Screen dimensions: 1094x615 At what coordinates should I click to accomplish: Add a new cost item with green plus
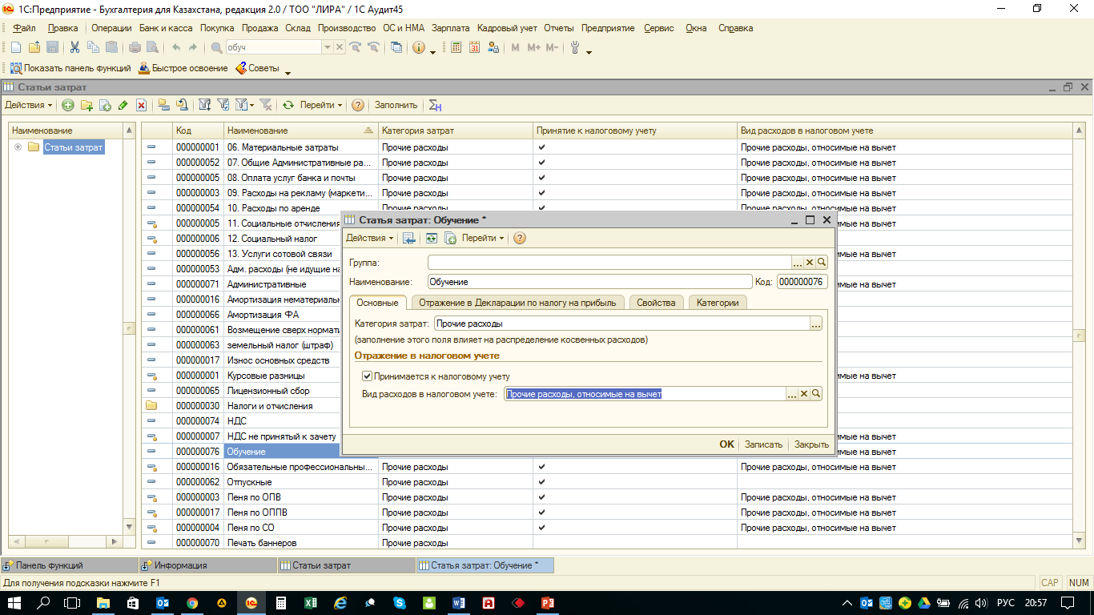[68, 105]
